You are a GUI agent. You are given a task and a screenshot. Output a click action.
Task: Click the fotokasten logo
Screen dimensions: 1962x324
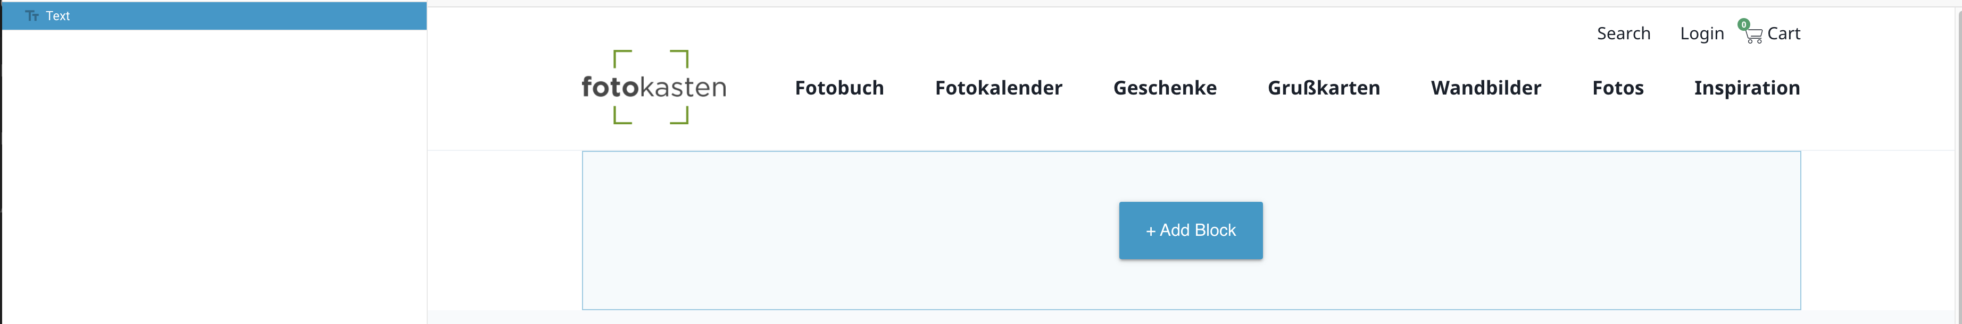click(x=651, y=88)
